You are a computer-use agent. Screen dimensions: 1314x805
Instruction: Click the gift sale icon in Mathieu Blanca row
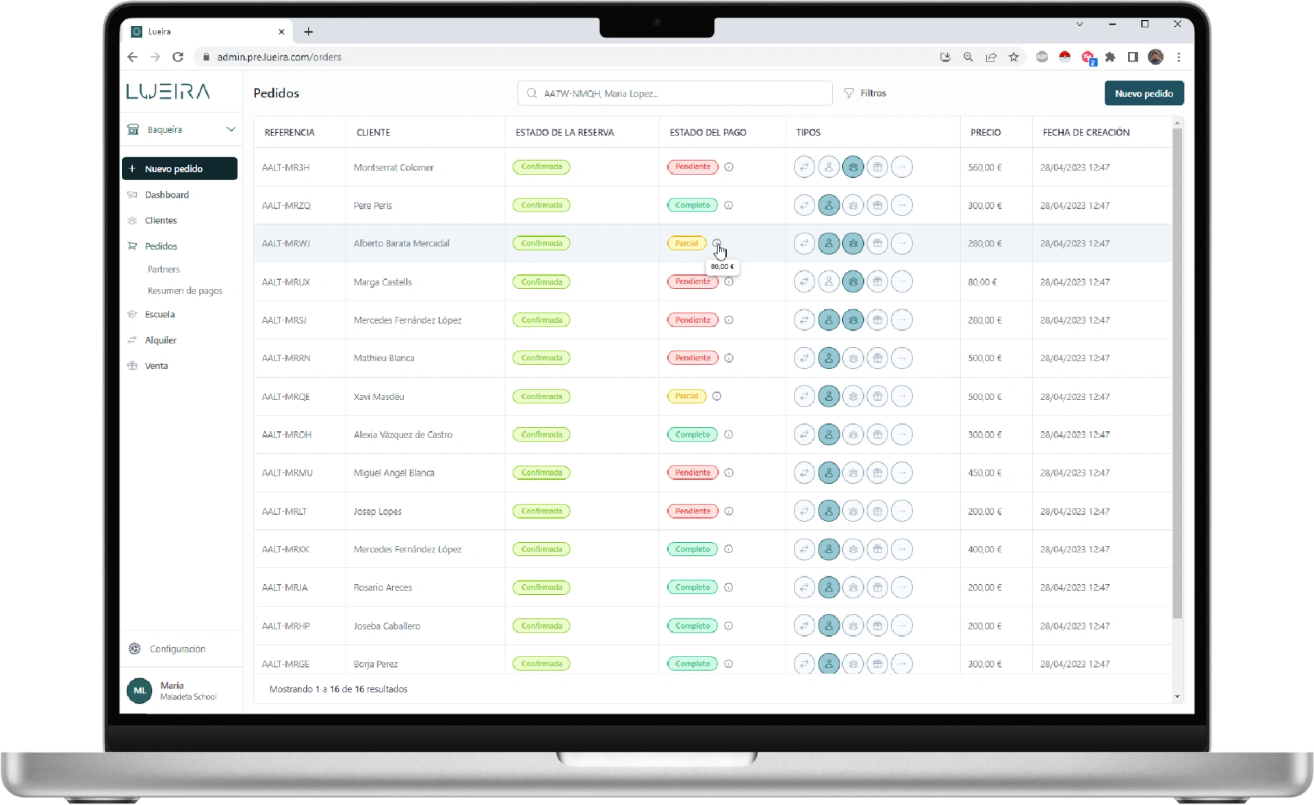(x=877, y=358)
